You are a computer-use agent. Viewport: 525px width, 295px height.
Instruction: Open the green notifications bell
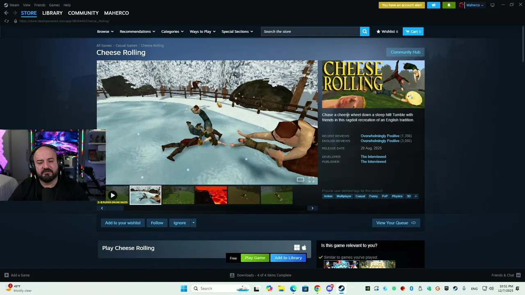[x=449, y=5]
